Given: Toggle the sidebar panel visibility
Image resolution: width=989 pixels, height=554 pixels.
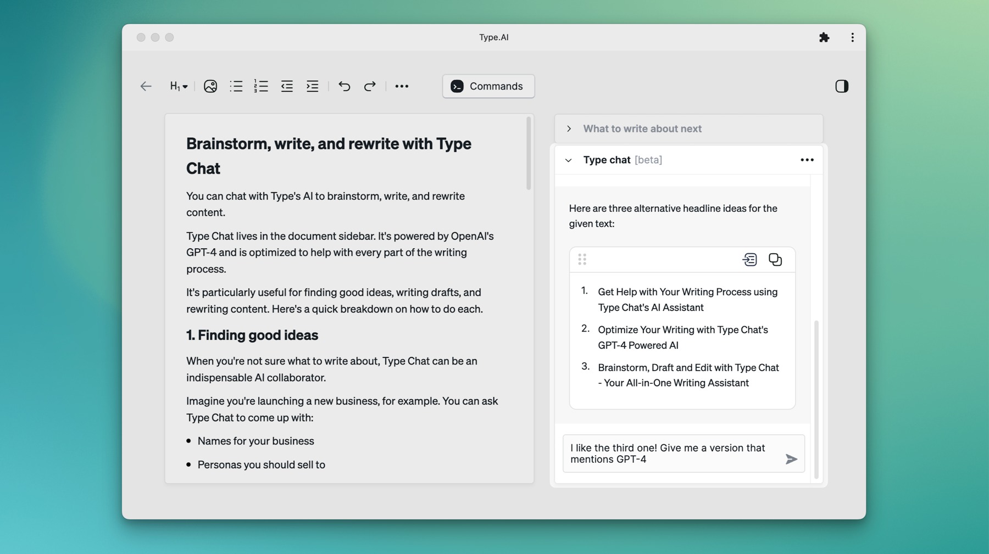Looking at the screenshot, I should 841,86.
